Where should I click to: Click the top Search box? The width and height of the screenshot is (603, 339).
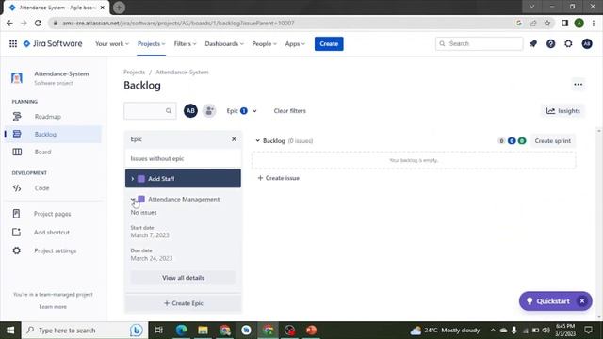480,44
